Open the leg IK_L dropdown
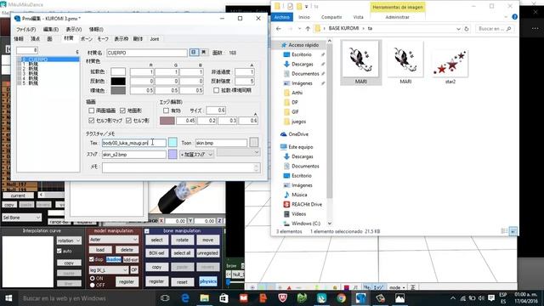This screenshot has height=306, width=544. click(109, 269)
